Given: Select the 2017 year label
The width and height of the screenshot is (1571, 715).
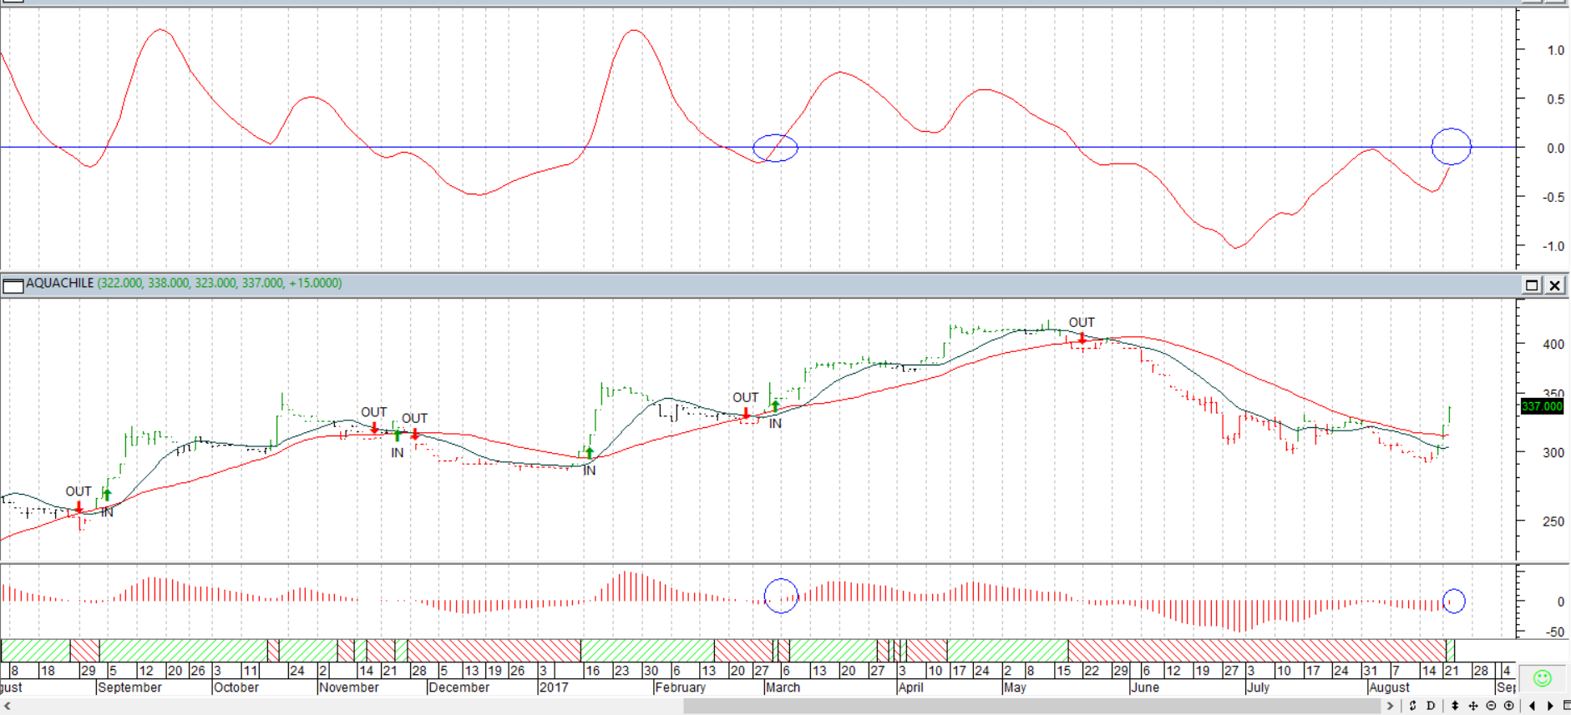Looking at the screenshot, I should [x=554, y=687].
